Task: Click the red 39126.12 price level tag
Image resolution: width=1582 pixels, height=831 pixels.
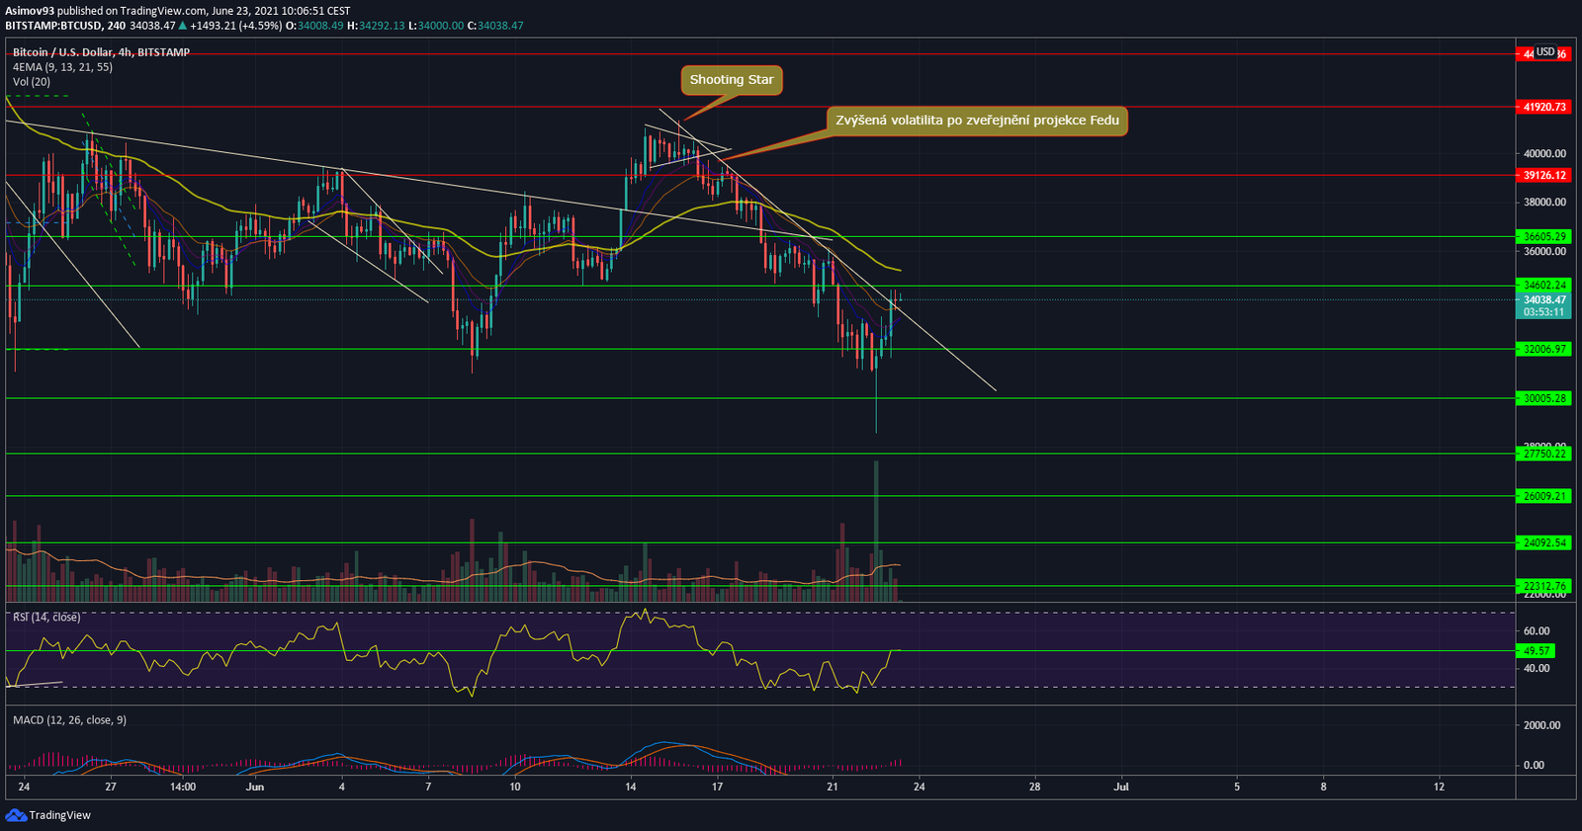Action: (1543, 175)
